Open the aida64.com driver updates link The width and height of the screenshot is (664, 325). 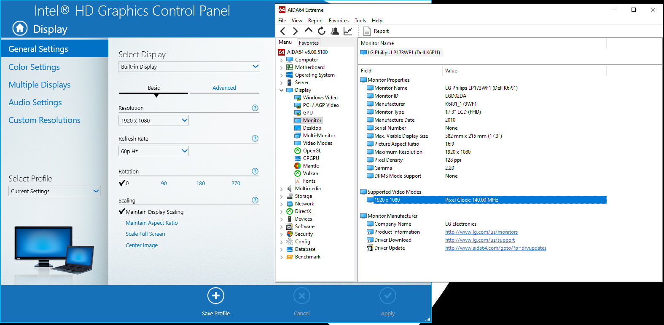click(496, 248)
